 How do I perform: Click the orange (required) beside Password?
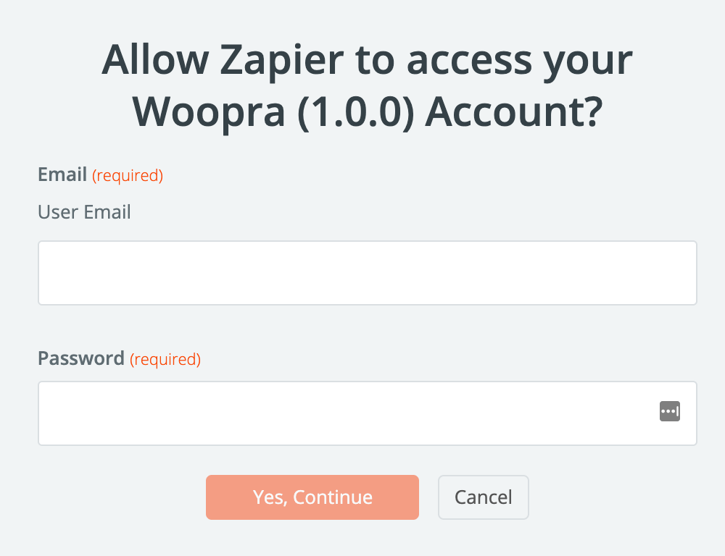click(x=165, y=359)
